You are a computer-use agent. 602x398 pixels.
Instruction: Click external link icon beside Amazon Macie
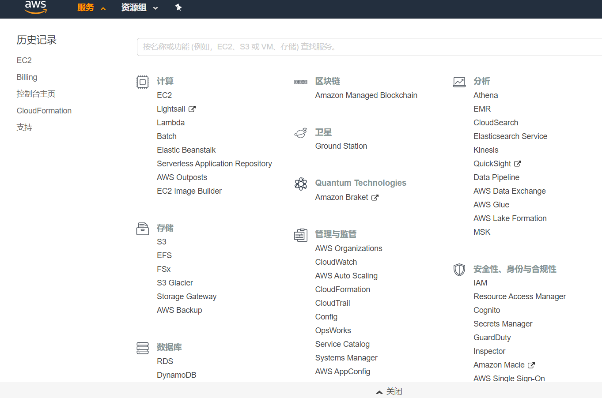[531, 365]
